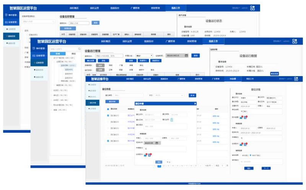
Task: Open the calendar icon in 设备运行管理 date field
Action: click(186, 55)
